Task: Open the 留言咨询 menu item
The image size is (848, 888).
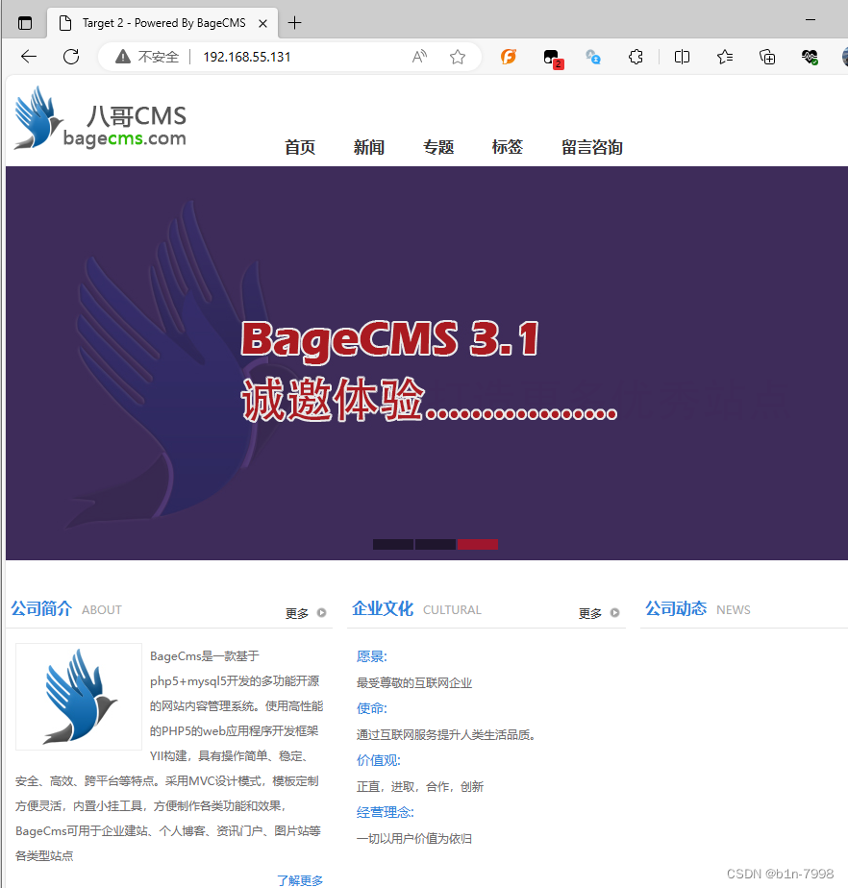Action: [x=592, y=147]
